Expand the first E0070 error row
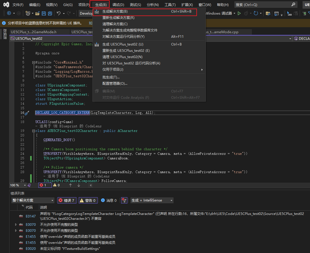This screenshot has height=253, width=310. pyautogui.click(x=16, y=225)
